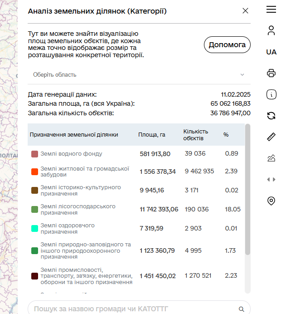
Task: Click search field for громади чи КАТОТТГ
Action: pos(139,309)
